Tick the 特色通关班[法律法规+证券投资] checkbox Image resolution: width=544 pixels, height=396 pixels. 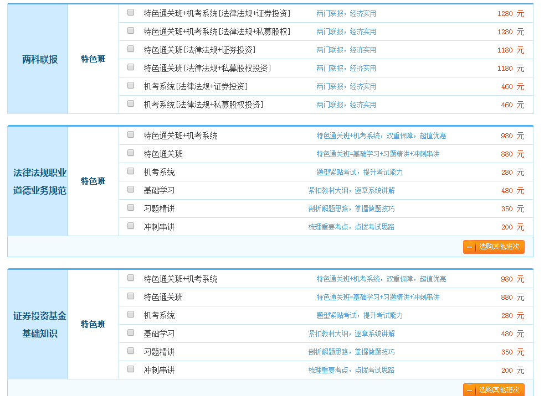(x=131, y=49)
